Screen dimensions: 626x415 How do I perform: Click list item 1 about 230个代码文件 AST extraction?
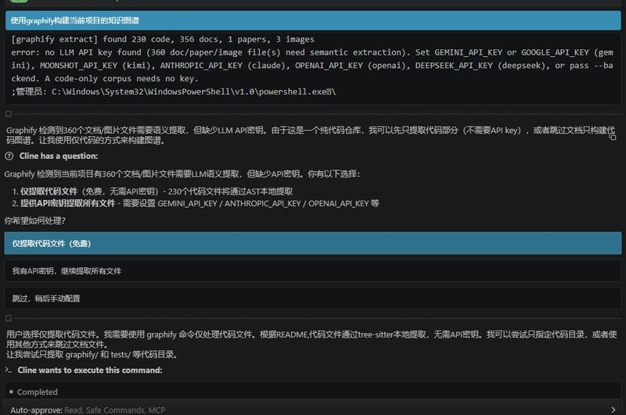153,191
